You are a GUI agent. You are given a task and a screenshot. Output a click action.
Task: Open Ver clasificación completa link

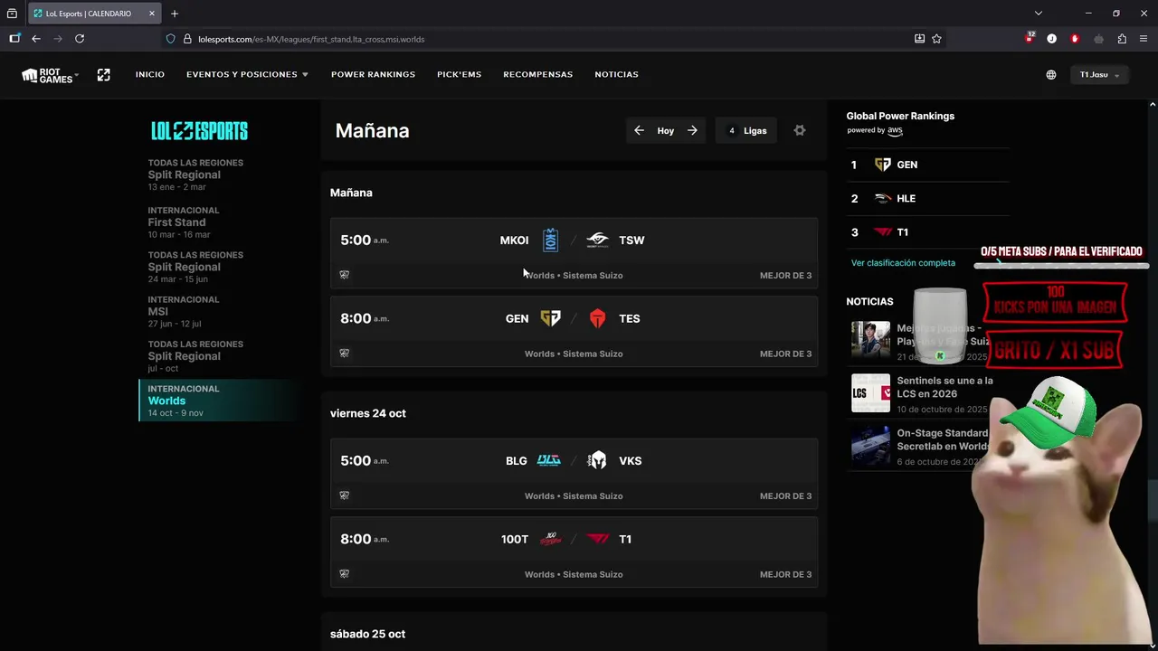click(903, 263)
